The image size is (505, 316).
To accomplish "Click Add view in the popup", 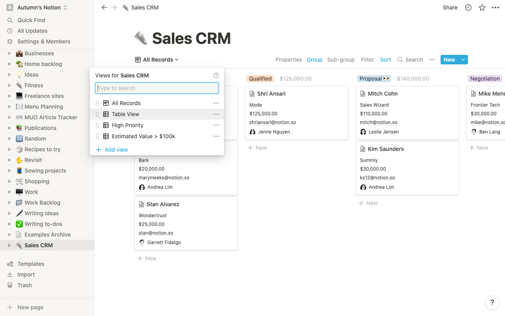I will [112, 150].
